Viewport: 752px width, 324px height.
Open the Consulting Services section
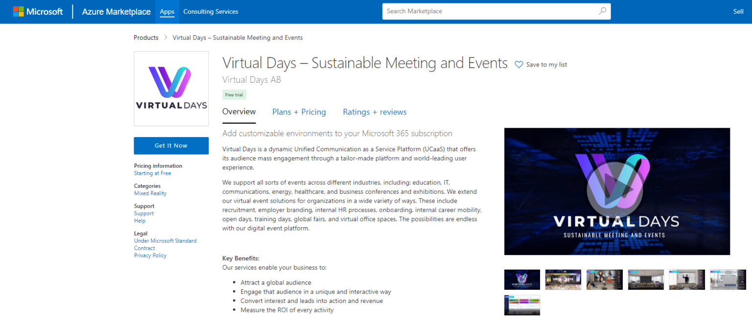click(x=211, y=11)
